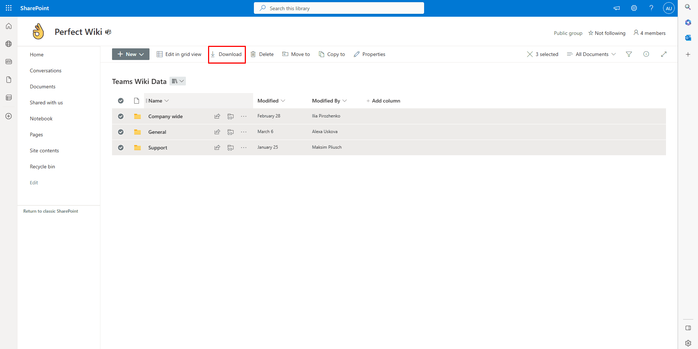Follow the site via Not following link
This screenshot has height=349, width=698.
[607, 33]
